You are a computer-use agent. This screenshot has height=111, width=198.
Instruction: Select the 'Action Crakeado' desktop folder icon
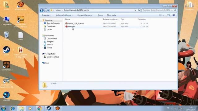click(21, 52)
